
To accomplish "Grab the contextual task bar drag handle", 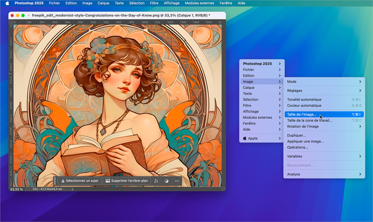I will [x=55, y=181].
